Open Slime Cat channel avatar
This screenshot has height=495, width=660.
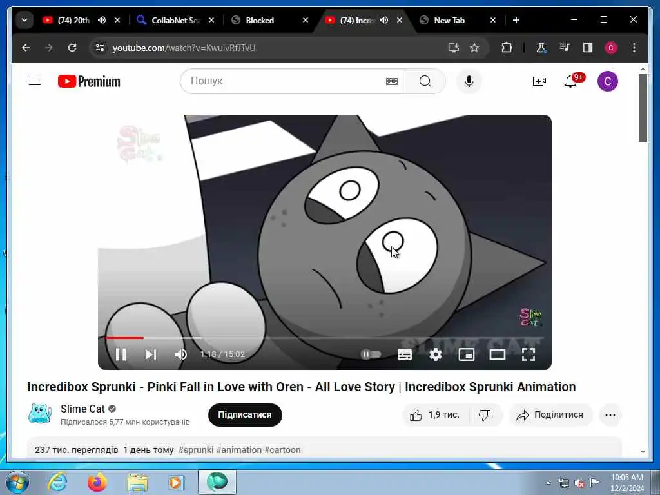click(x=40, y=413)
